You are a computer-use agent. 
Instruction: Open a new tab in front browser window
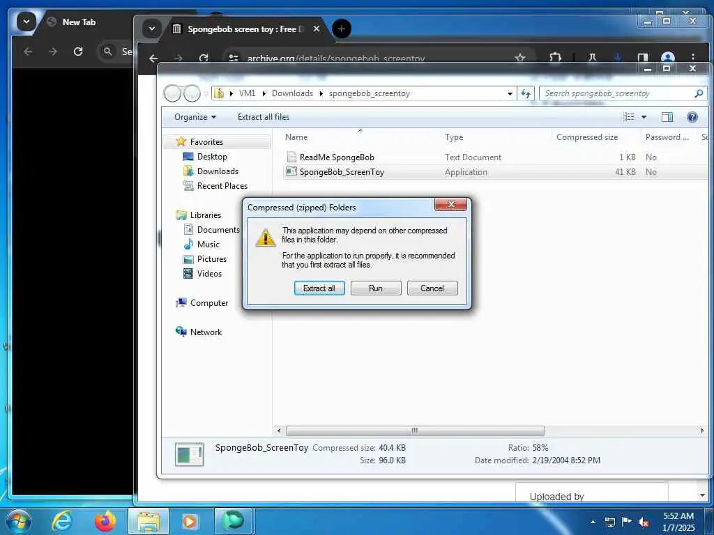[x=342, y=29]
